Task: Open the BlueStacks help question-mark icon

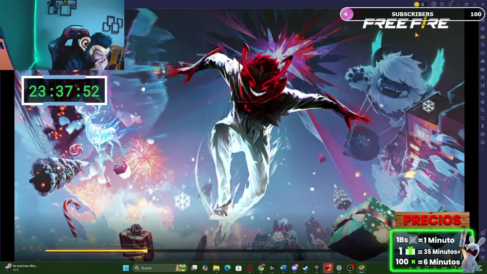Action: coord(442,4)
